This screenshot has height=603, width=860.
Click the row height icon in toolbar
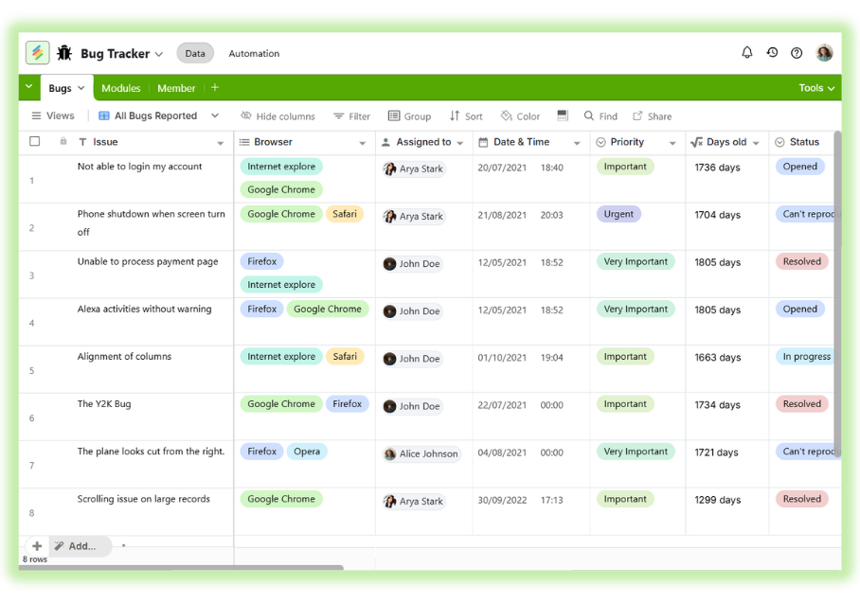coord(563,115)
